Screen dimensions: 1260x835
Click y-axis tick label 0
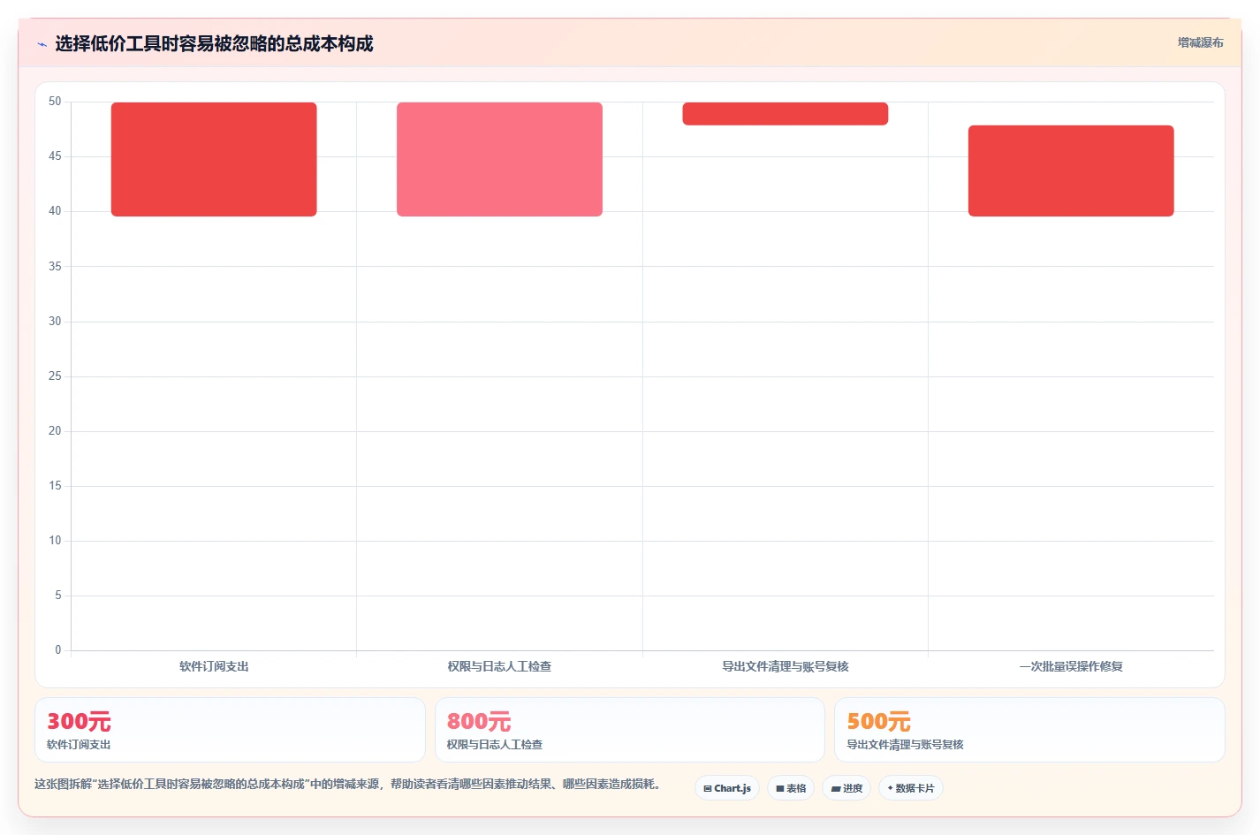tap(58, 650)
